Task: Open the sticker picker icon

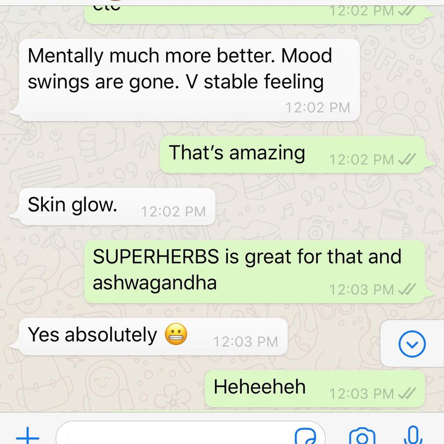Action: point(305,437)
